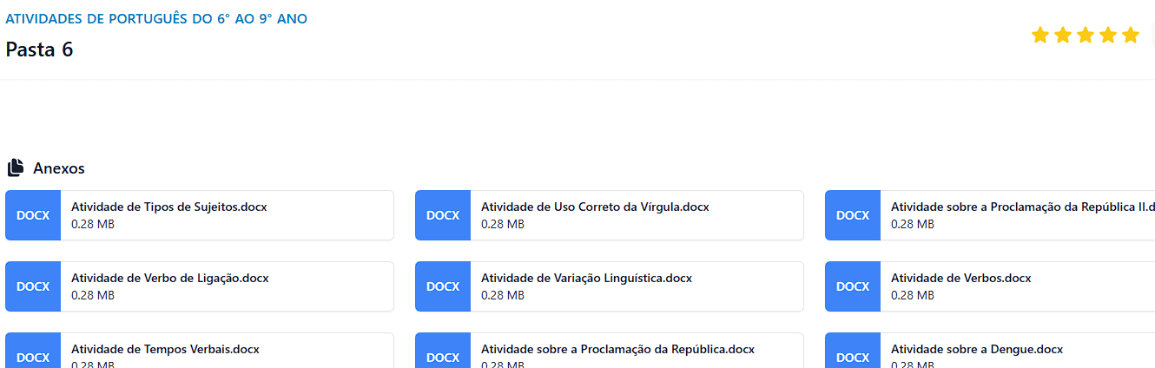
Task: Click the Anexos documents icon
Action: (x=15, y=168)
